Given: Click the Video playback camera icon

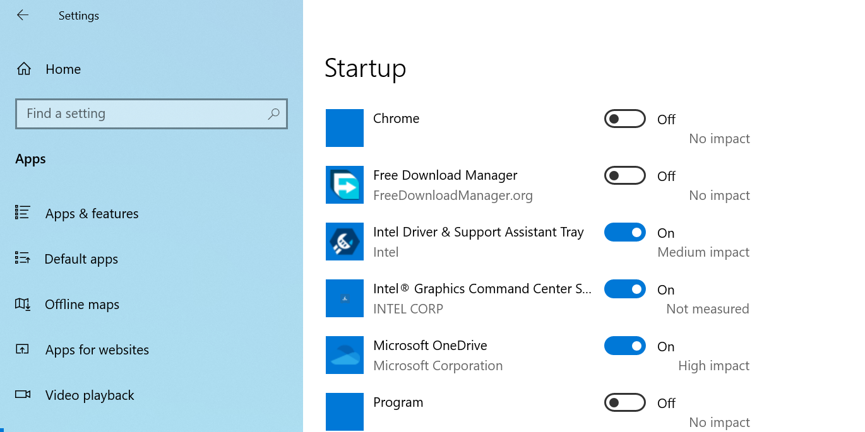Looking at the screenshot, I should 23,395.
